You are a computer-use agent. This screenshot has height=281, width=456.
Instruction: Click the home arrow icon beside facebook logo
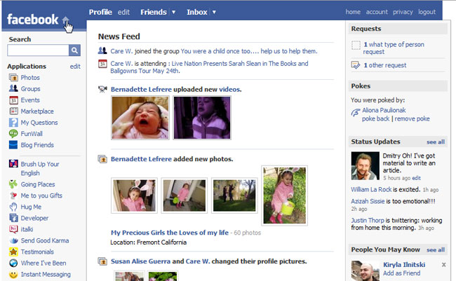tap(66, 20)
